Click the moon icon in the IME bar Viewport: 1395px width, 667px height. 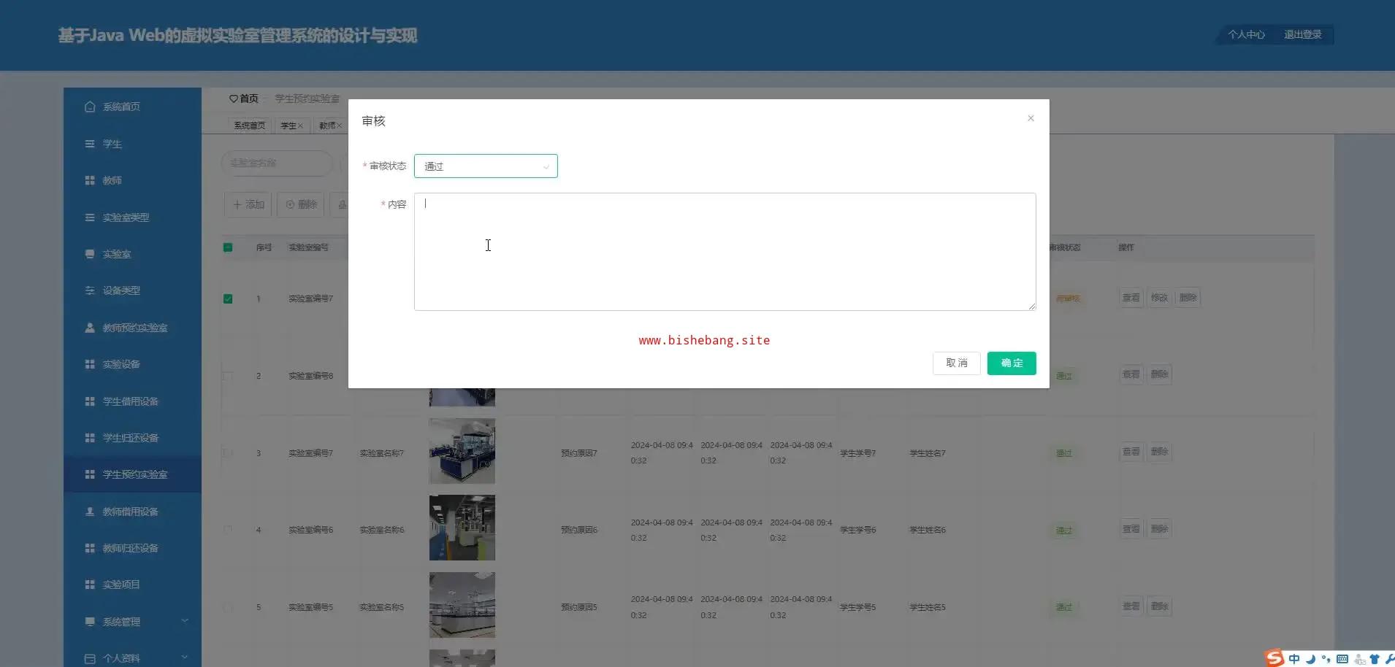[1310, 659]
